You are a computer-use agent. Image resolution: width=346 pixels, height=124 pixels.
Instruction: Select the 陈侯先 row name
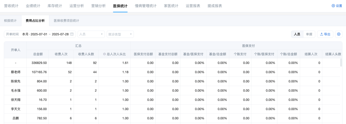[15, 81]
